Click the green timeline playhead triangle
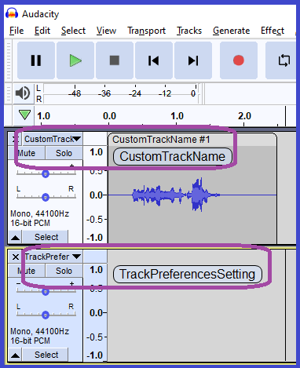 24,115
